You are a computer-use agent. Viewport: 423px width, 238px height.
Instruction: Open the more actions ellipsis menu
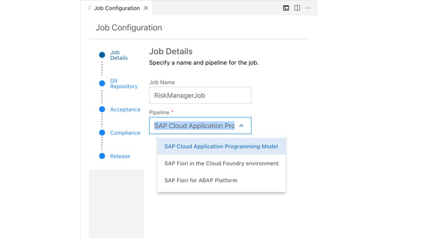point(308,8)
